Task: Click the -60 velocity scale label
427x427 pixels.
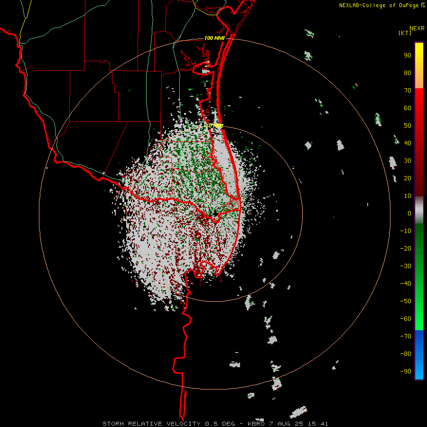Action: tap(406, 319)
